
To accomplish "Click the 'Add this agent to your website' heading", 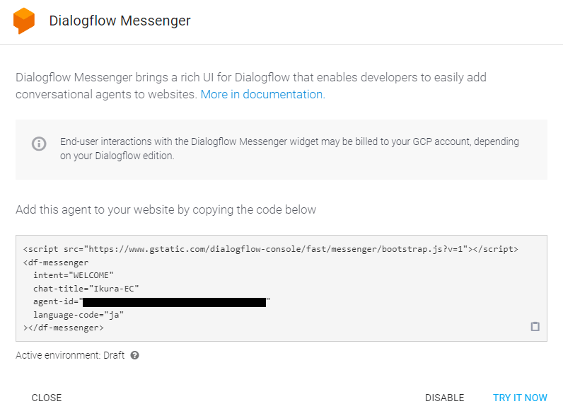I will tap(166, 209).
